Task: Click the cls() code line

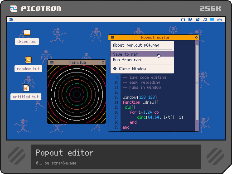Action: [130, 107]
